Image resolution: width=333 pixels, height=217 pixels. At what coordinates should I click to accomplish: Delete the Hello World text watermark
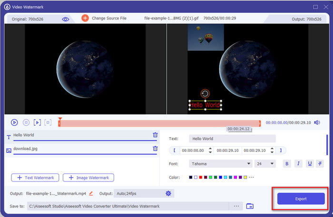(155, 135)
